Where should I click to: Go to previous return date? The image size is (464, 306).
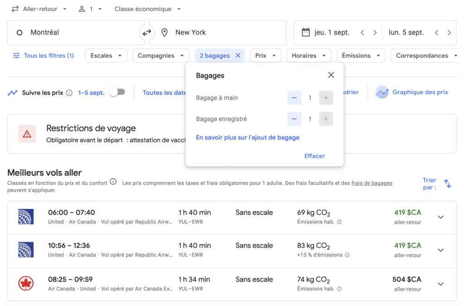coord(436,33)
